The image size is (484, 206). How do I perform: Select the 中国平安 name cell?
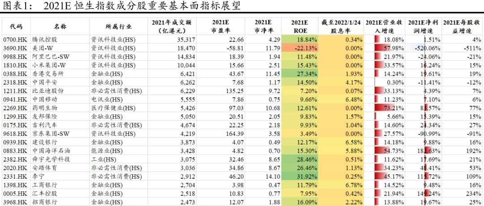pyautogui.click(x=45, y=83)
